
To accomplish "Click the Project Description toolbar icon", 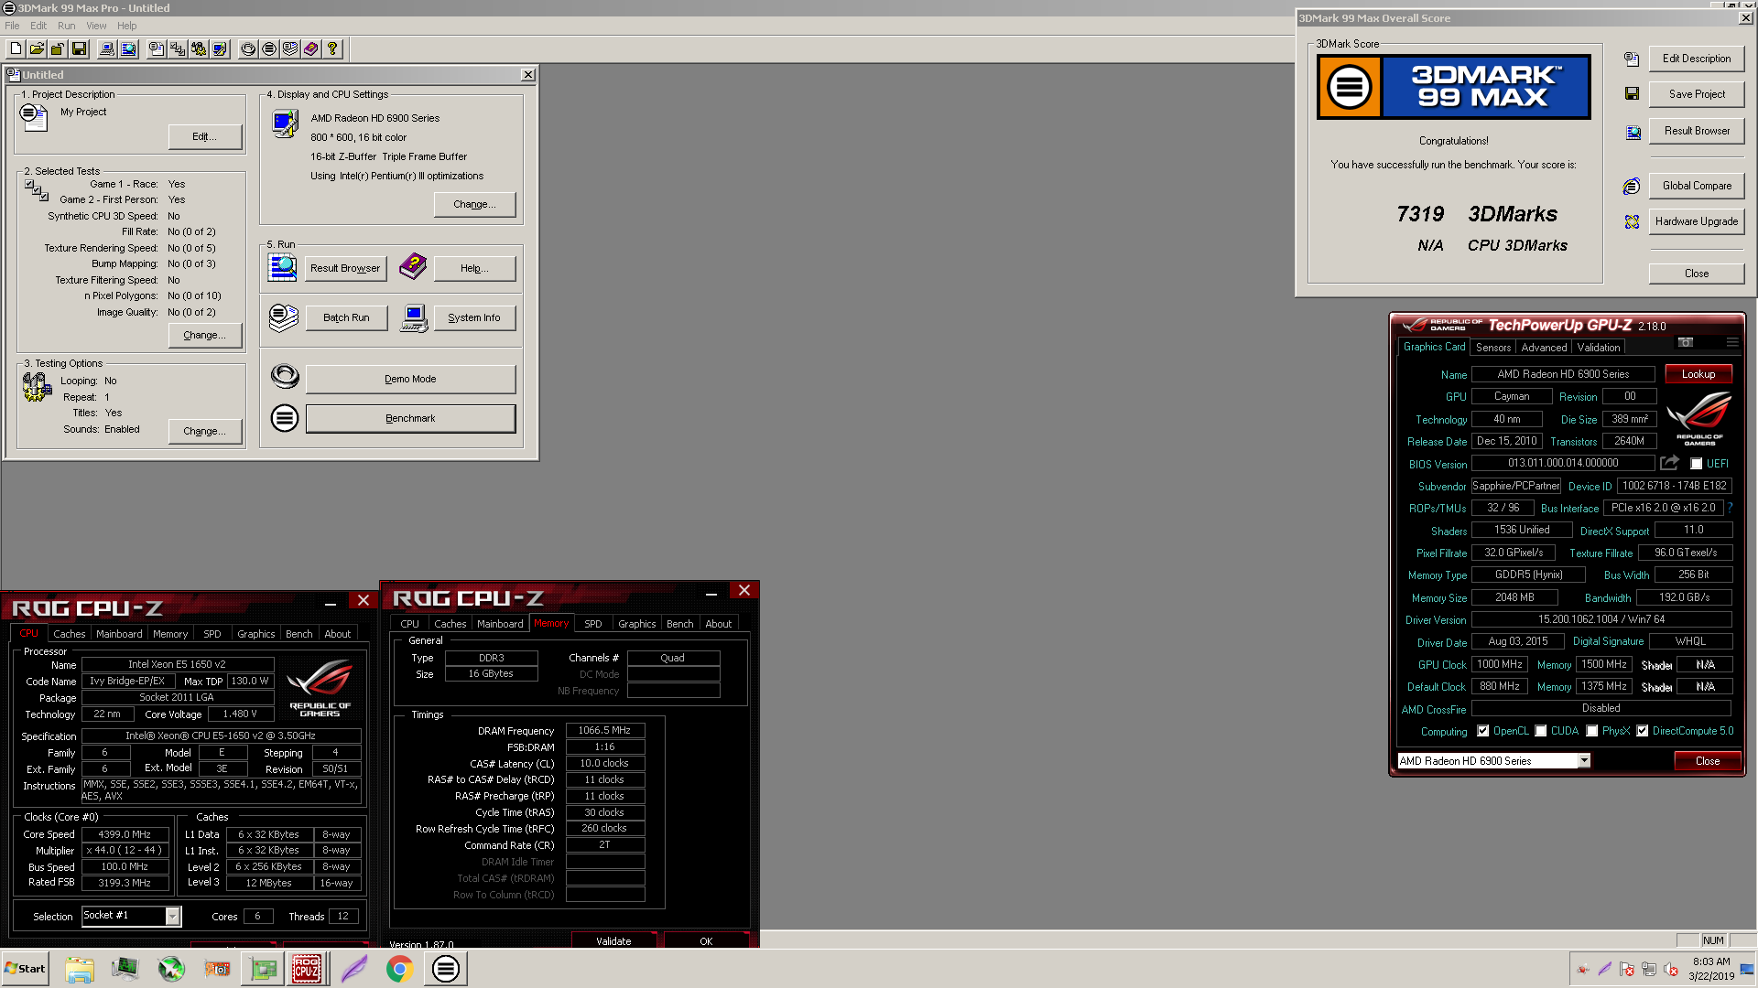I will click(157, 49).
